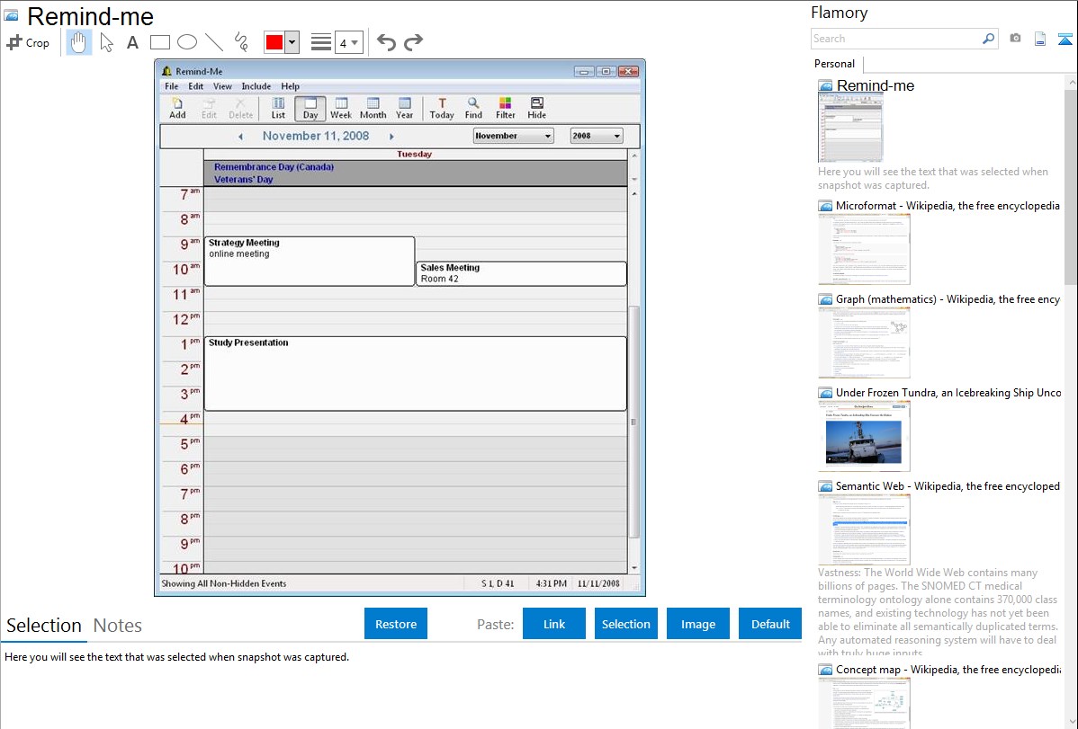1078x729 pixels.
Task: Open the Help menu in Remind-Me
Action: 290,86
